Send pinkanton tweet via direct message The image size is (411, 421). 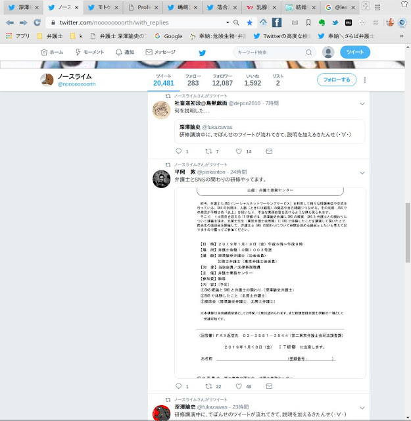(x=269, y=386)
